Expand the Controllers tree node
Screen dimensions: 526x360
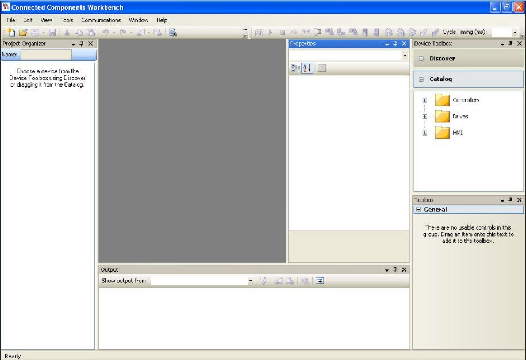(x=425, y=100)
